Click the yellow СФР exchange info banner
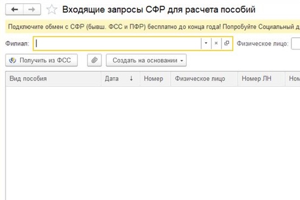 pos(152,26)
